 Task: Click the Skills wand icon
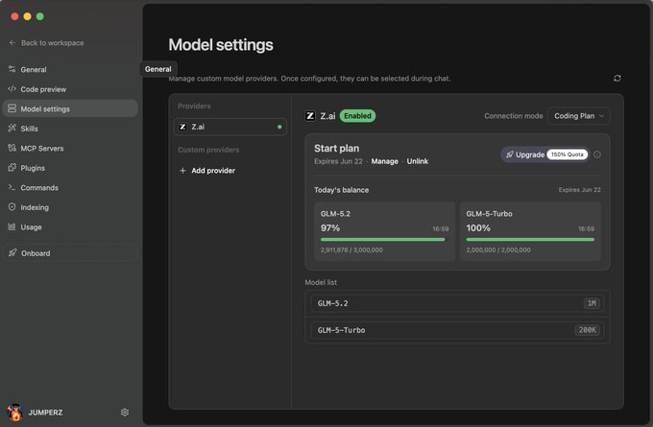tap(12, 128)
